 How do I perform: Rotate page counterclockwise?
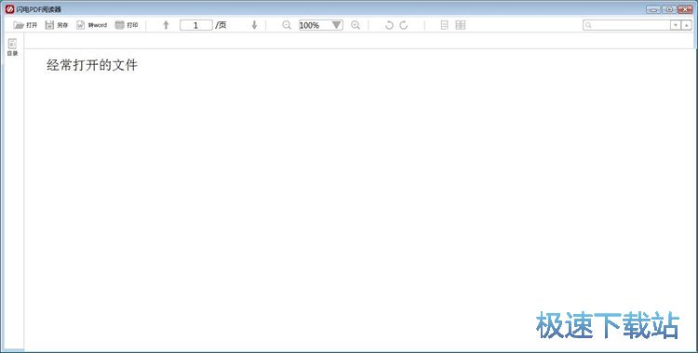(x=389, y=25)
